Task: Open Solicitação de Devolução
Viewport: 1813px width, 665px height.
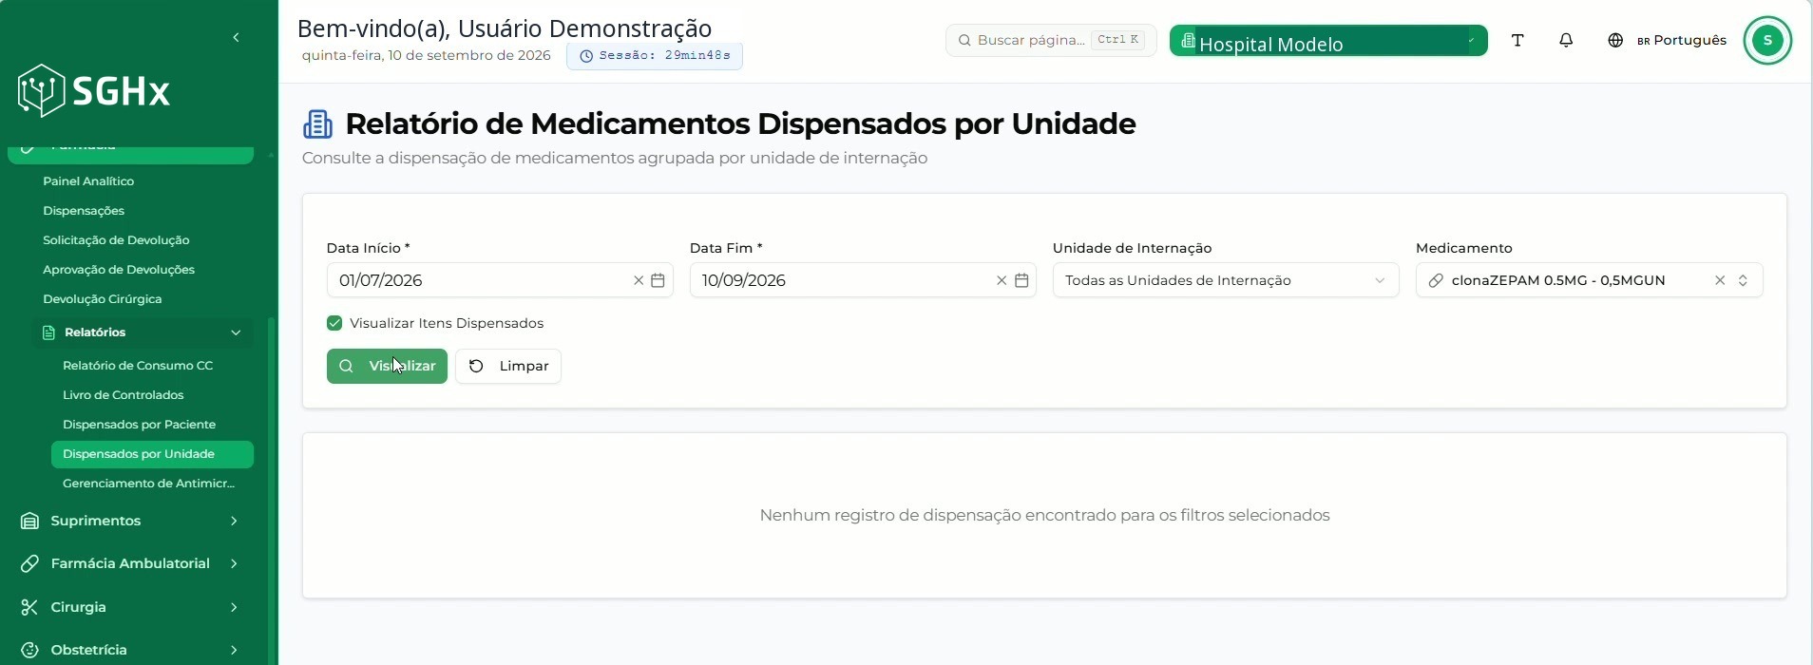Action: coord(116,240)
